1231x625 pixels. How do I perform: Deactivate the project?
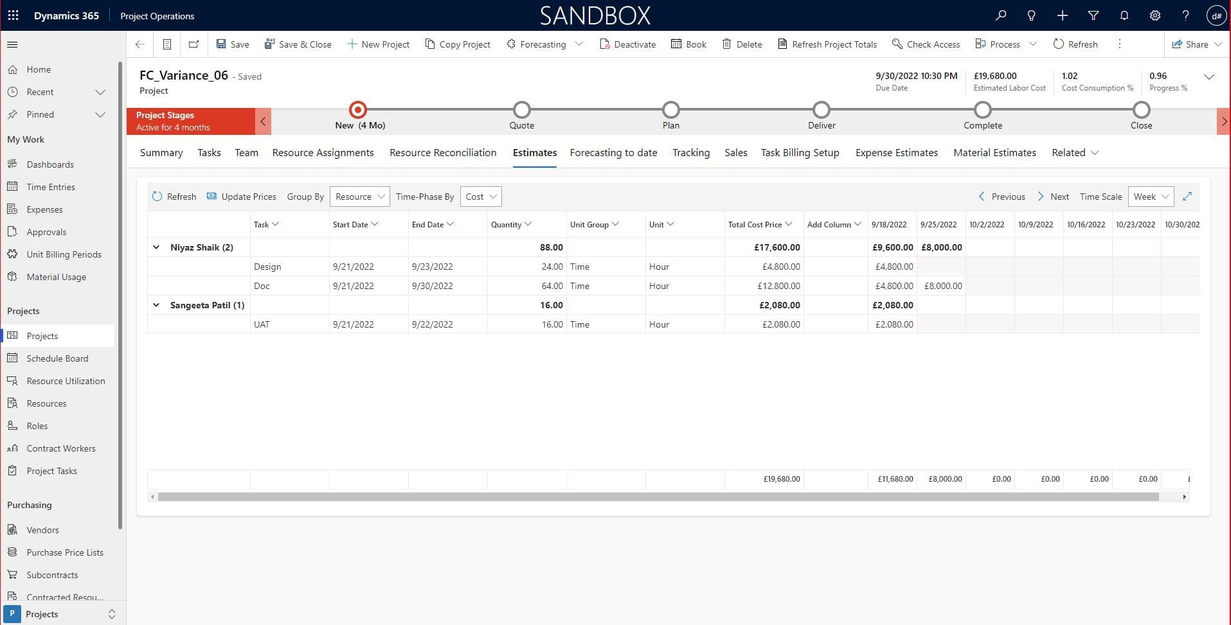[627, 44]
